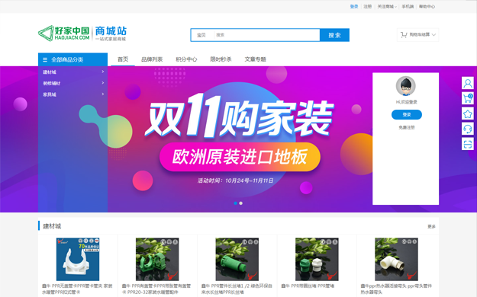Open the 全部商品分类 category menu
The height and width of the screenshot is (297, 477).
pos(73,59)
